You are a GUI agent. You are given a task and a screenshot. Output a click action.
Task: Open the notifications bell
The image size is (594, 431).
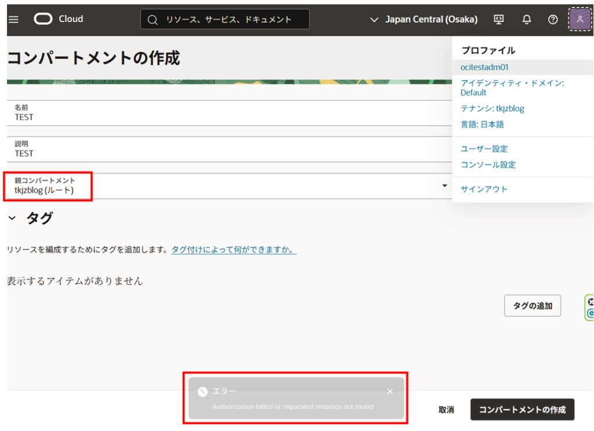pyautogui.click(x=527, y=19)
